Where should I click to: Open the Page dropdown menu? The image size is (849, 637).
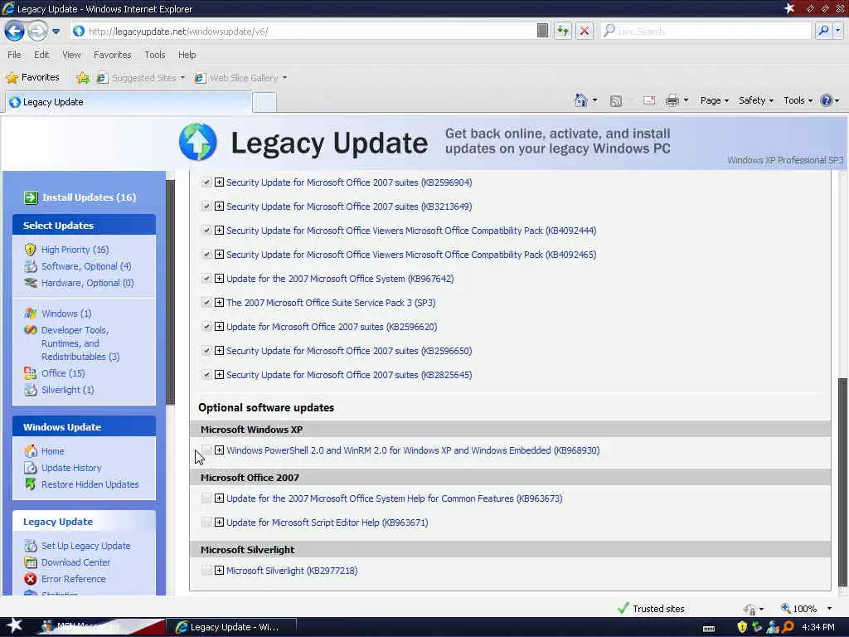pyautogui.click(x=714, y=100)
